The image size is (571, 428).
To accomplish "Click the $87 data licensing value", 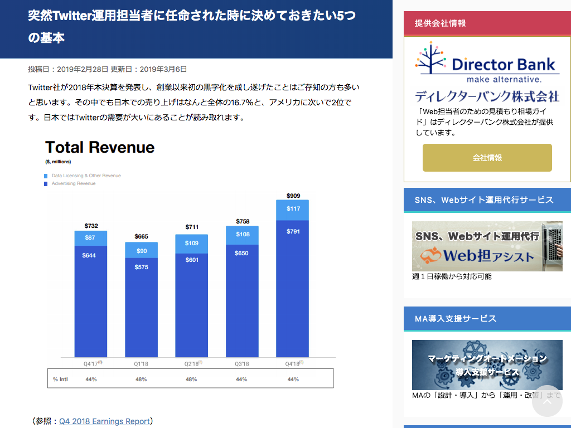I will pyautogui.click(x=90, y=237).
